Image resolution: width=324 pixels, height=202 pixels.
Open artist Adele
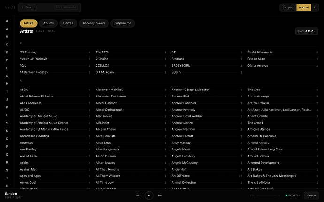tap(55, 163)
